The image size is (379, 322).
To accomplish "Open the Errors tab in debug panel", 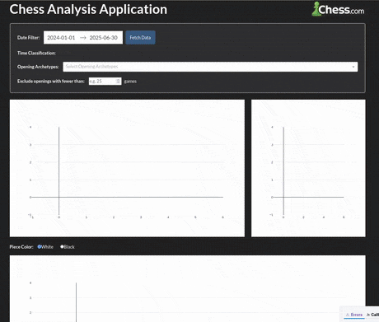I will 354,315.
